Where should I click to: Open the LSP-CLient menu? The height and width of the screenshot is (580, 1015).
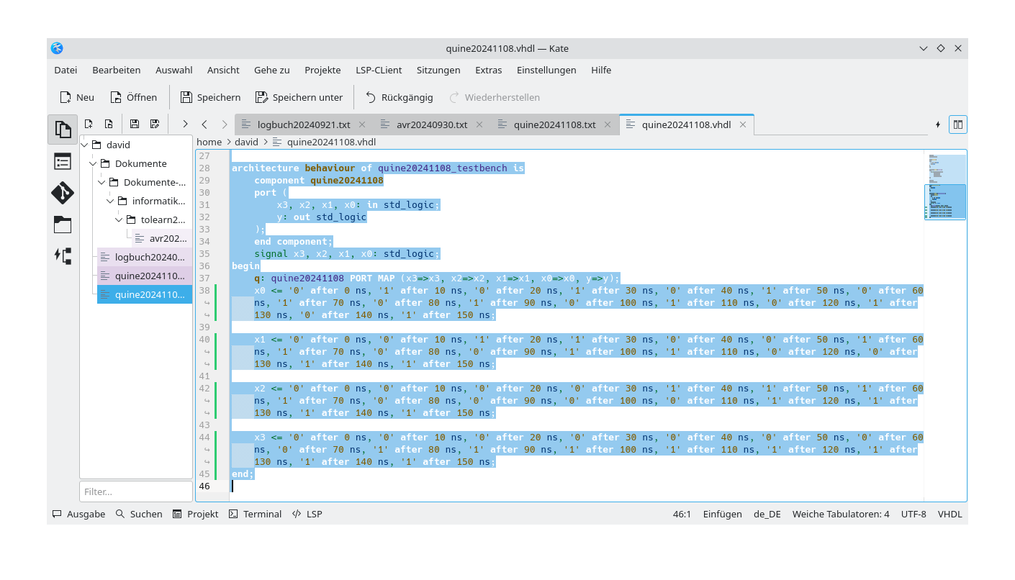379,70
